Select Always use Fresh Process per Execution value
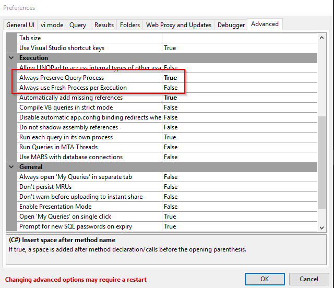 click(171, 88)
